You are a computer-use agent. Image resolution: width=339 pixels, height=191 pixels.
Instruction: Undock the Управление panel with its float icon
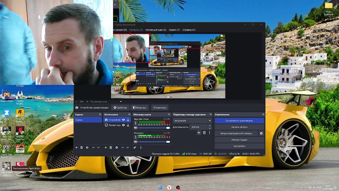click(x=263, y=115)
